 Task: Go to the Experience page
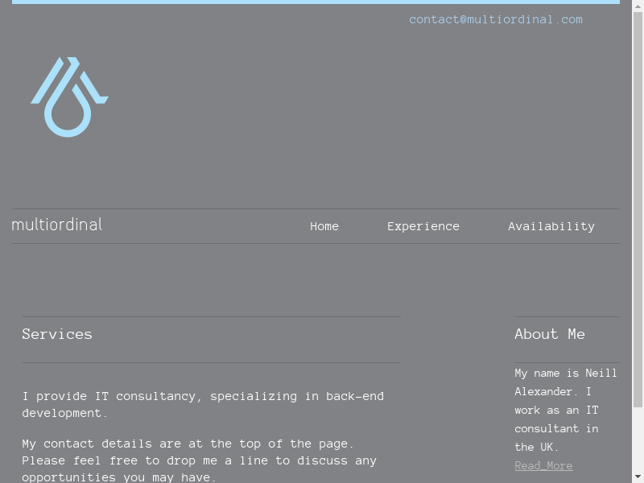coord(423,226)
